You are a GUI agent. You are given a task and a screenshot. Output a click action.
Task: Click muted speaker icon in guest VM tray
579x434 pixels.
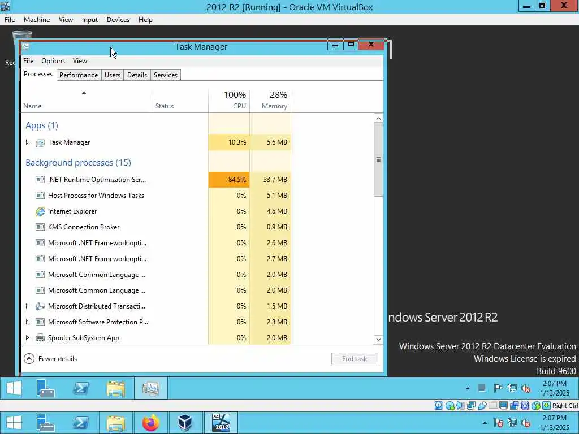point(525,388)
